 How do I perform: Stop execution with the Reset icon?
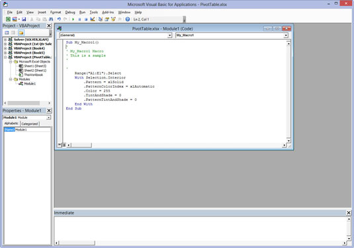(x=86, y=19)
